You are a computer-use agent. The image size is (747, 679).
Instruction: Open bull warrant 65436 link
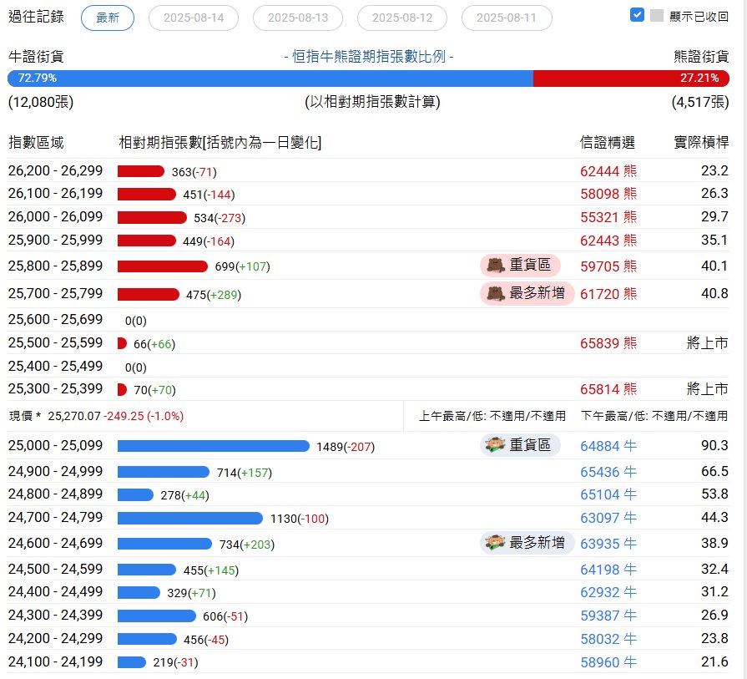[608, 472]
